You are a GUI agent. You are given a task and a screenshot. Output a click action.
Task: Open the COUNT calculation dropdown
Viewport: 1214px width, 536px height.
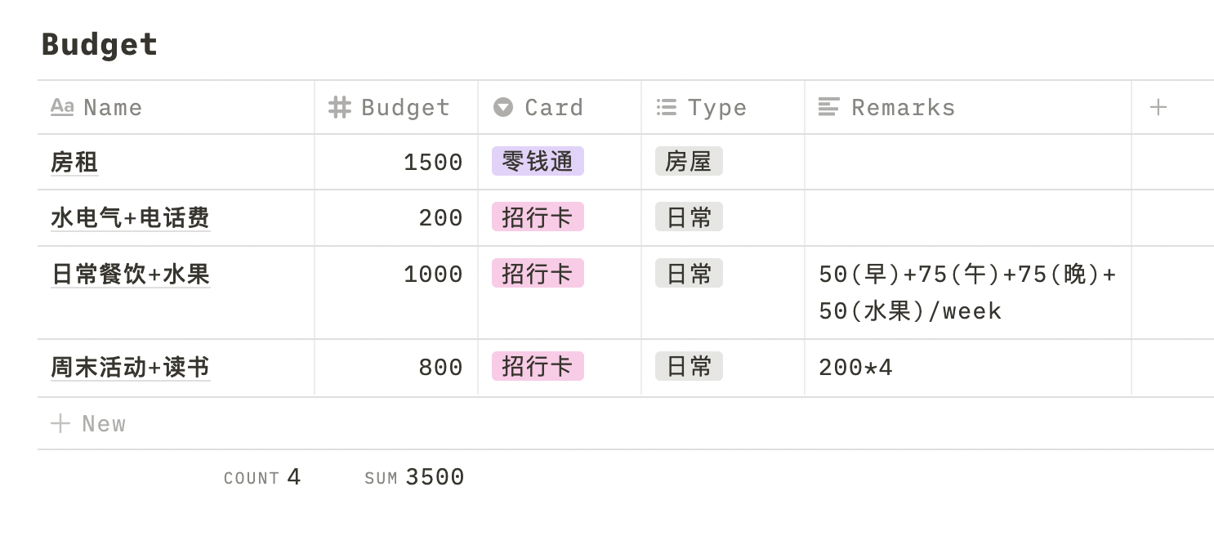[x=262, y=478]
